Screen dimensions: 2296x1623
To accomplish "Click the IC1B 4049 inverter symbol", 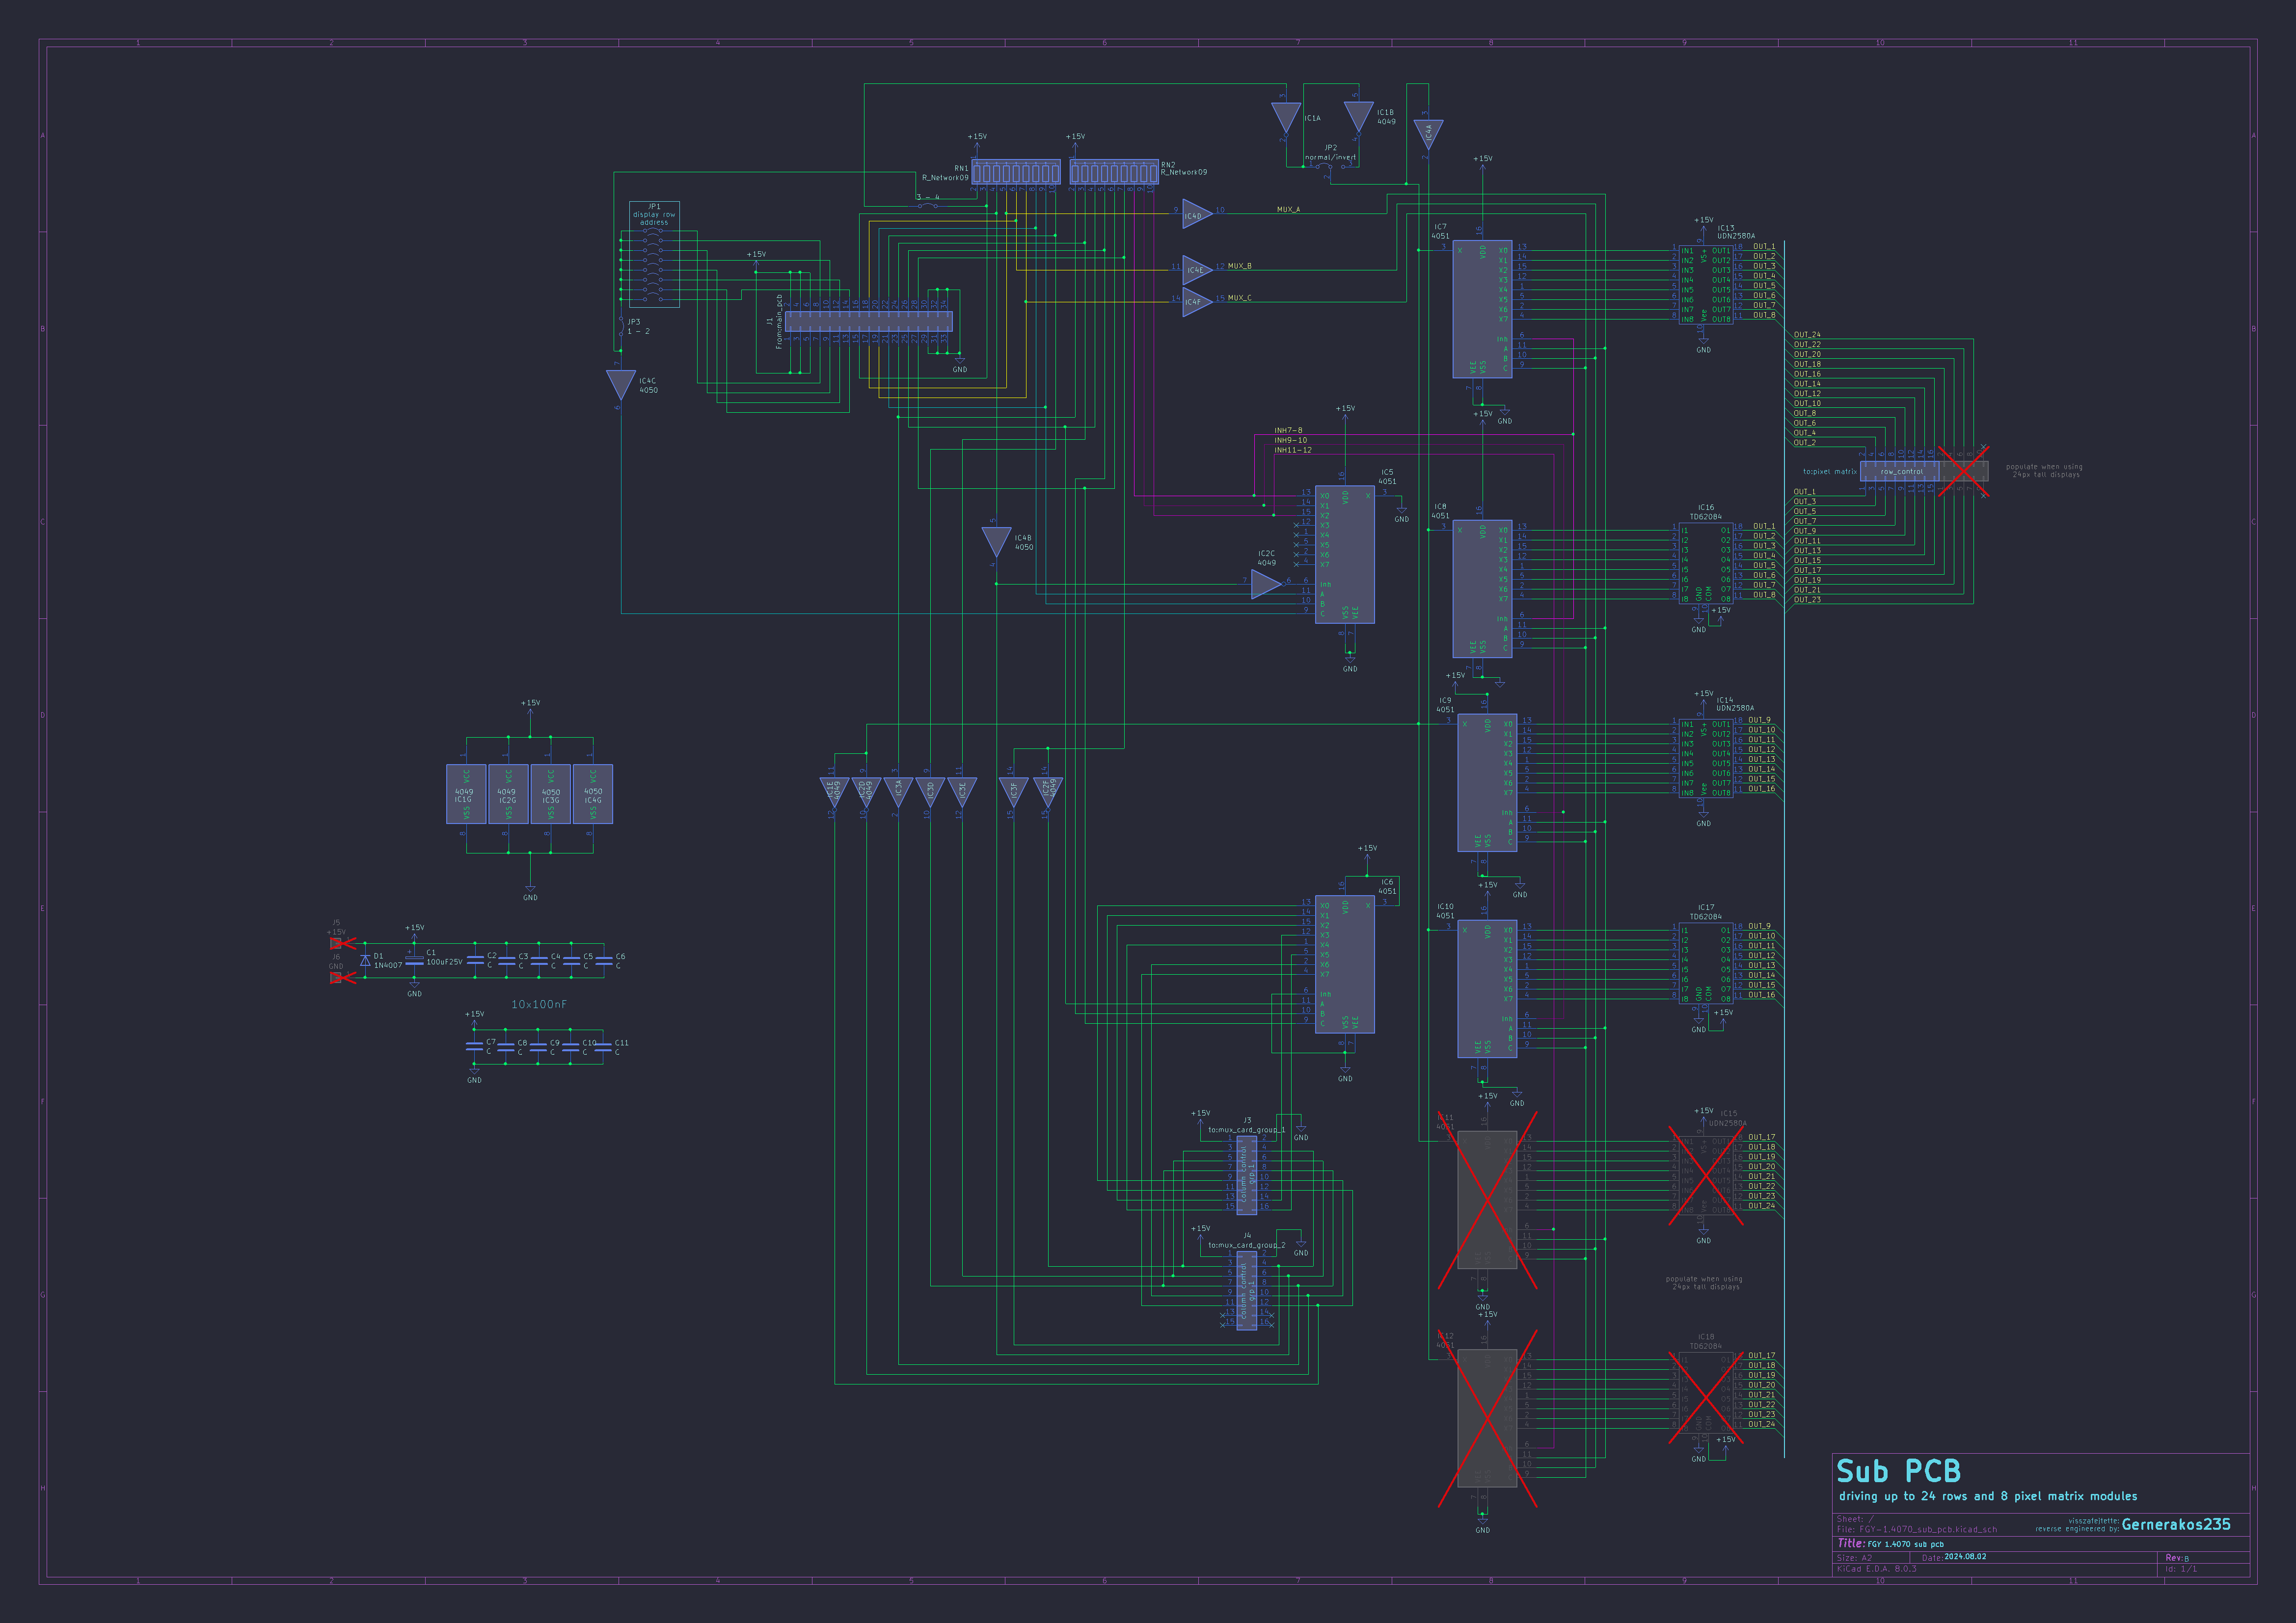I will (x=1358, y=117).
